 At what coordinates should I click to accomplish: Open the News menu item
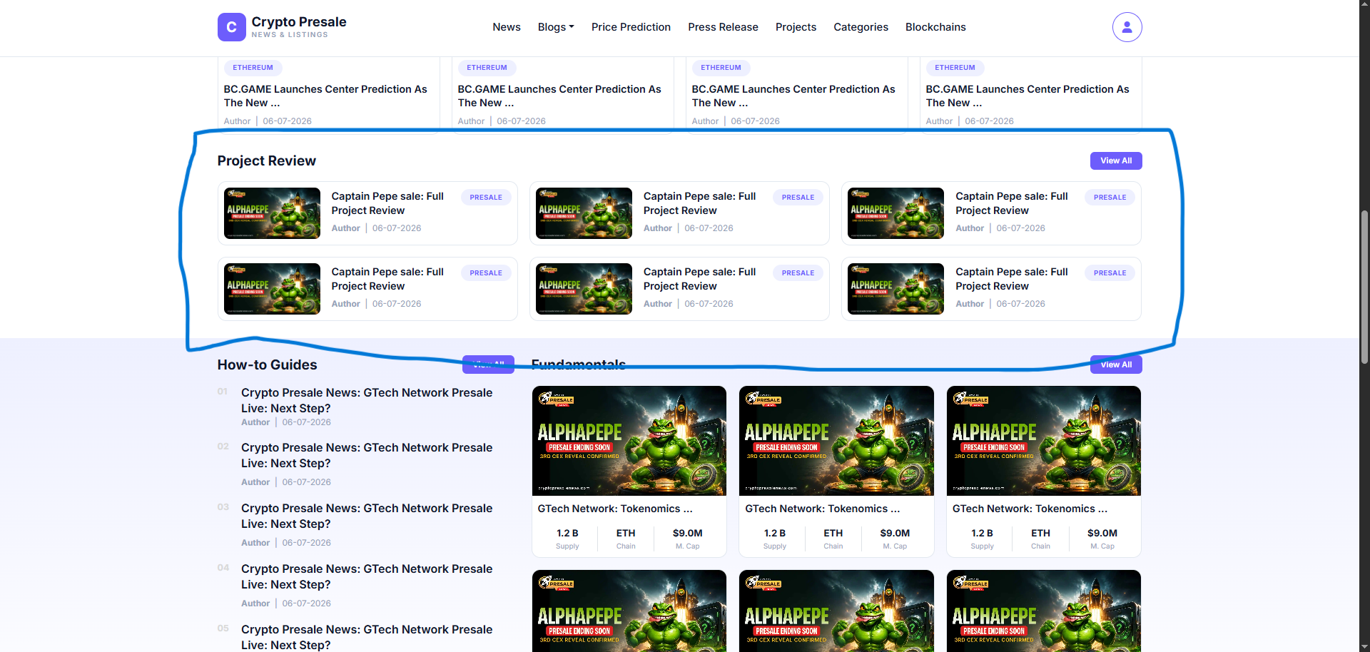coord(507,27)
